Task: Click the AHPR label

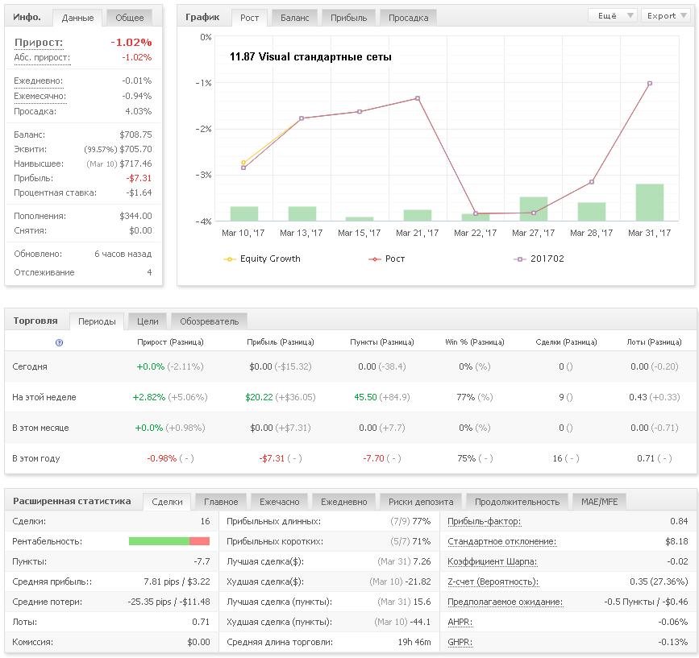Action: pos(460,623)
